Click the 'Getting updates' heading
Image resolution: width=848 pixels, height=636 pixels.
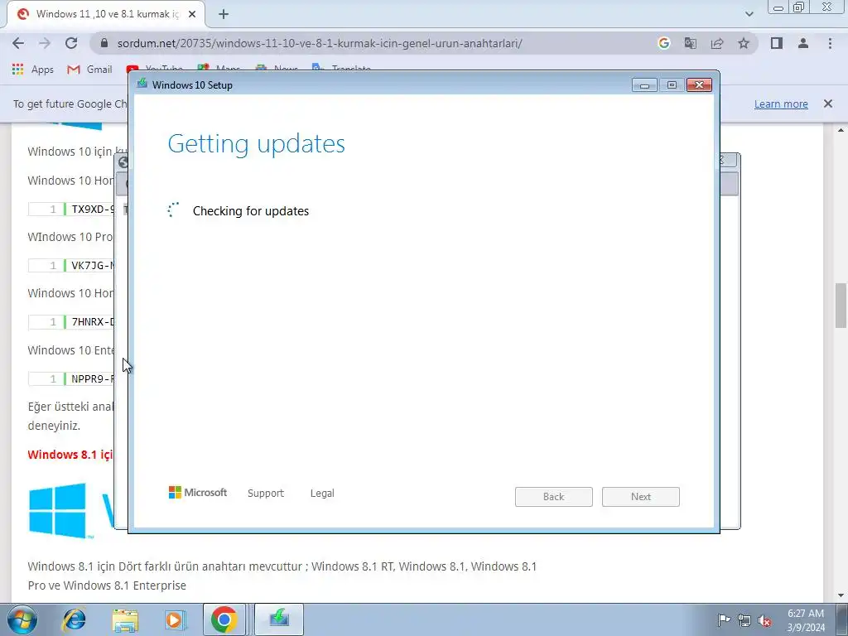[x=257, y=143]
